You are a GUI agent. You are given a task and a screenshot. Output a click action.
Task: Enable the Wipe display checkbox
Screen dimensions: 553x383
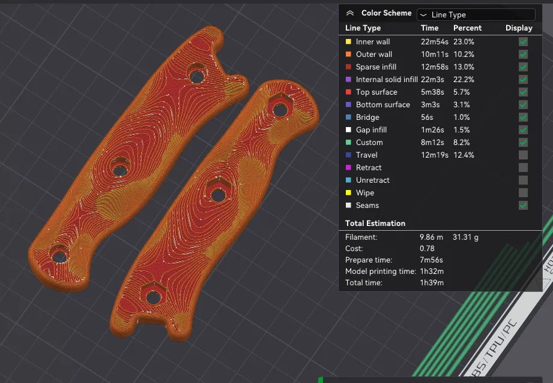(x=523, y=193)
